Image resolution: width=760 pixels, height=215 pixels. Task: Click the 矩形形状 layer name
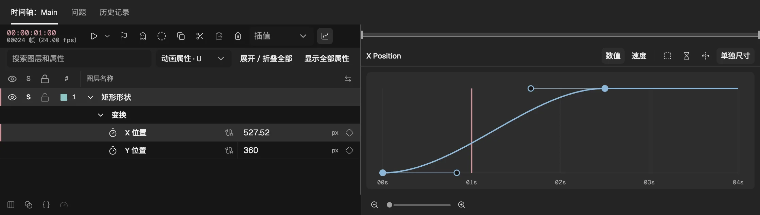[116, 97]
